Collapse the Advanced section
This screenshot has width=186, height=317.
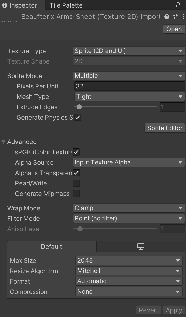point(3,142)
